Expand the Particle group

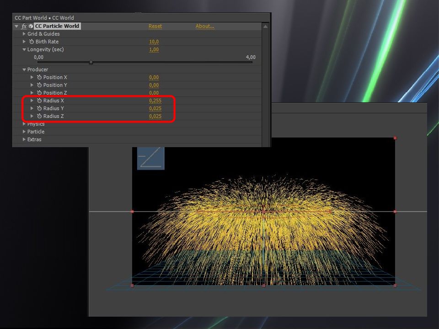click(24, 132)
